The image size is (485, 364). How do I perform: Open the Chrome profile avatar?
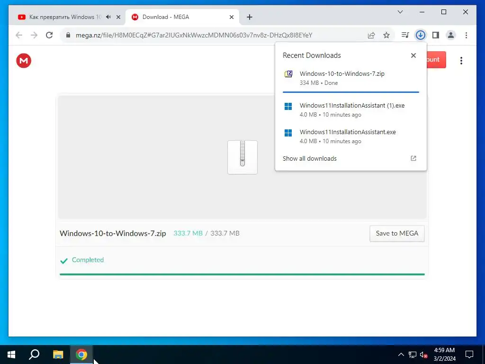click(451, 35)
